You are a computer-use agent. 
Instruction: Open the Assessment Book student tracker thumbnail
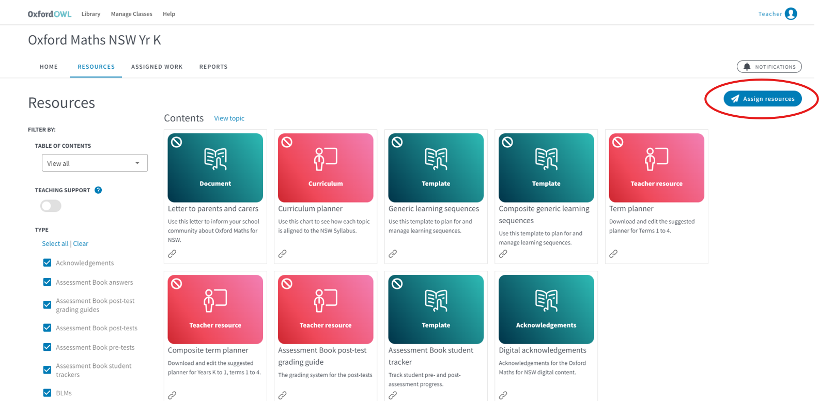tap(436, 310)
